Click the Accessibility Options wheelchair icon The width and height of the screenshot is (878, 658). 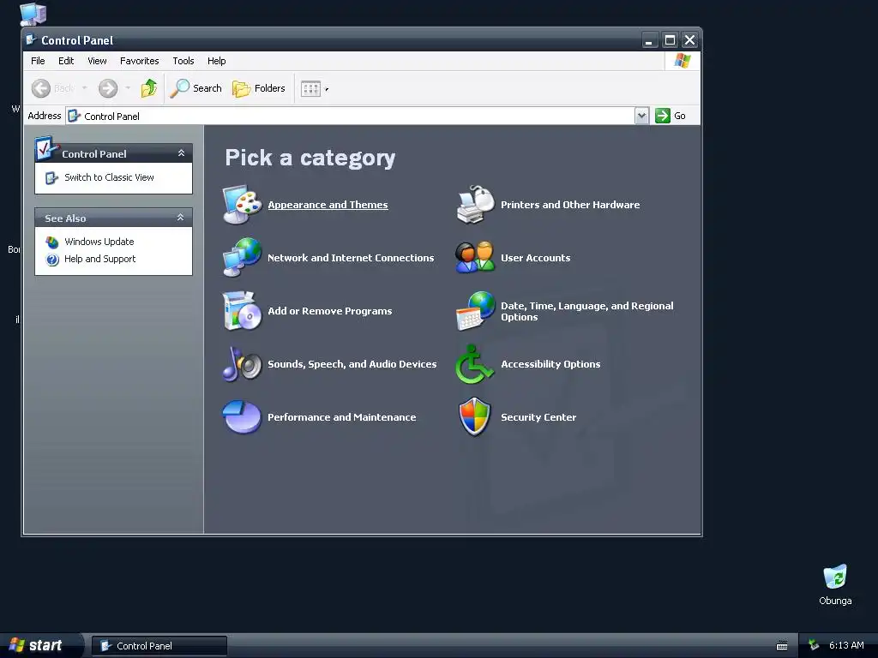[474, 364]
